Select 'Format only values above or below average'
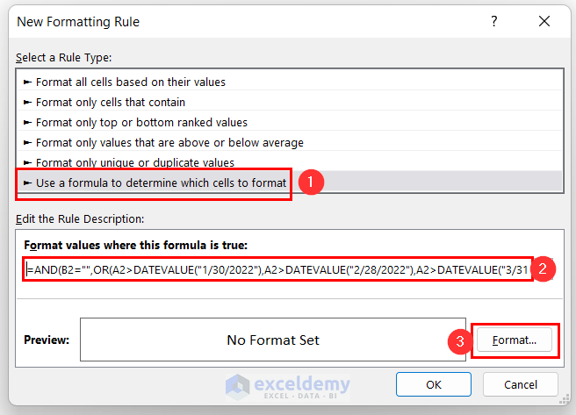The image size is (576, 415). pyautogui.click(x=169, y=142)
